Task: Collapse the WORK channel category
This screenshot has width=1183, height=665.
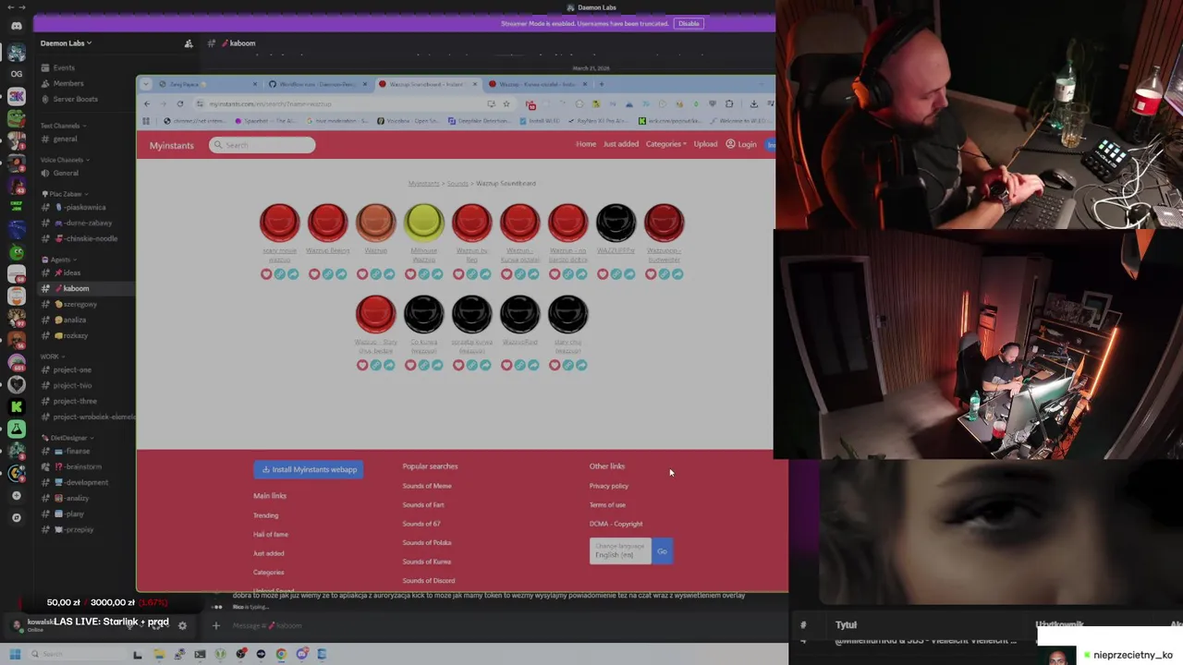Action: (x=53, y=357)
